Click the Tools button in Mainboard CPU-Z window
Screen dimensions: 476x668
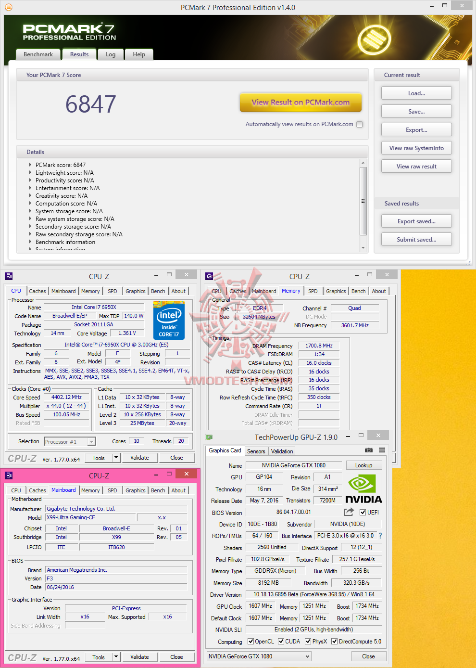coord(99,657)
